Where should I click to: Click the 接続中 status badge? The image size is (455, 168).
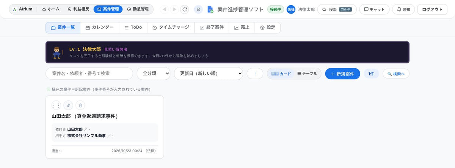276,9
